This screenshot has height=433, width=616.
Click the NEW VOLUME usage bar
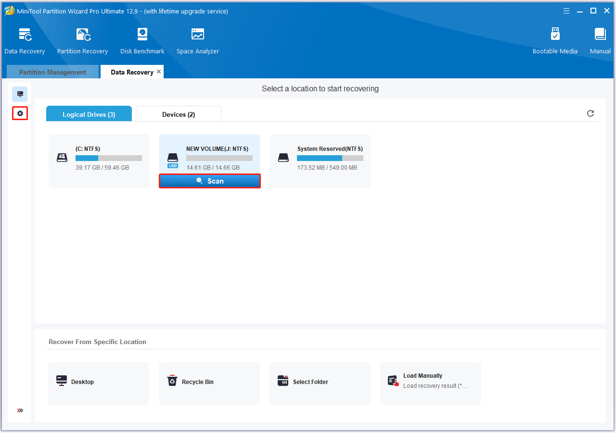tap(219, 158)
